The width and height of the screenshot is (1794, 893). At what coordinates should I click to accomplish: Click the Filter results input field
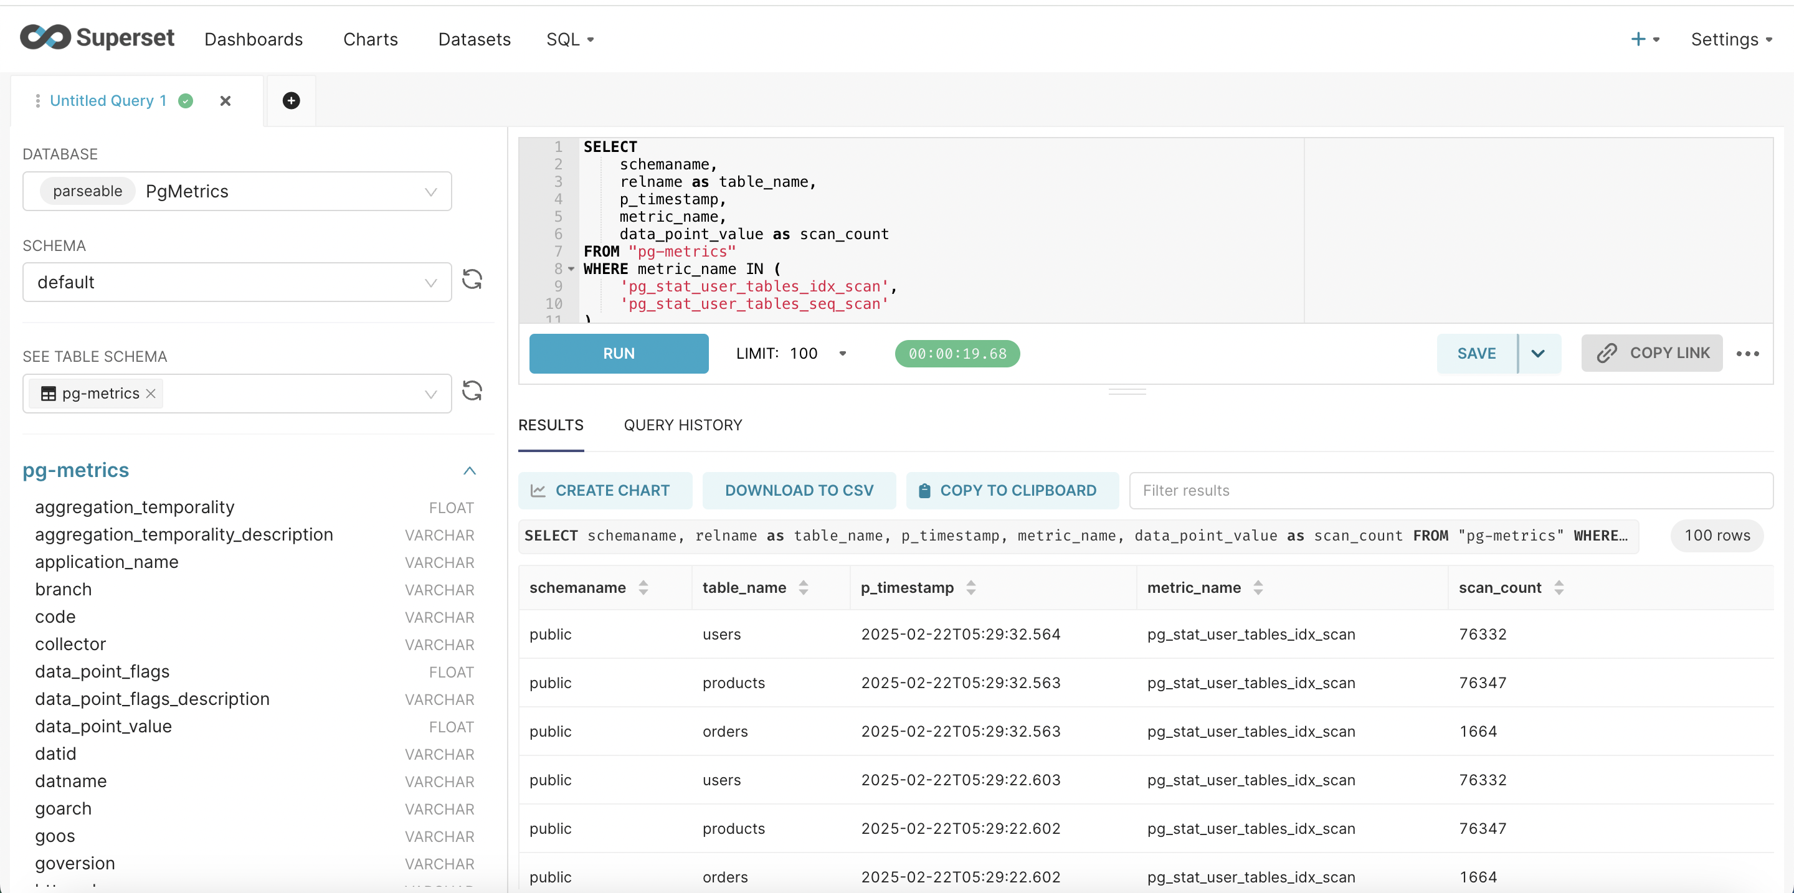(1450, 491)
